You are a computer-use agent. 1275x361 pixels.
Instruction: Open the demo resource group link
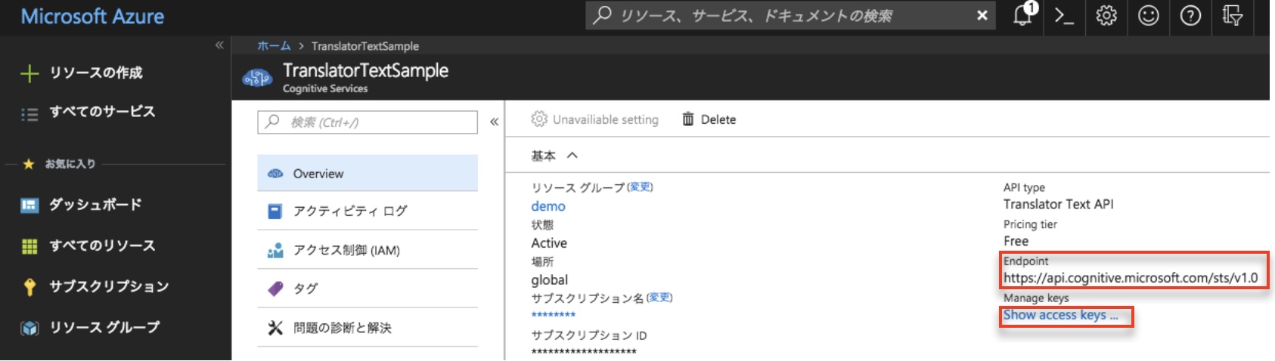pos(548,206)
